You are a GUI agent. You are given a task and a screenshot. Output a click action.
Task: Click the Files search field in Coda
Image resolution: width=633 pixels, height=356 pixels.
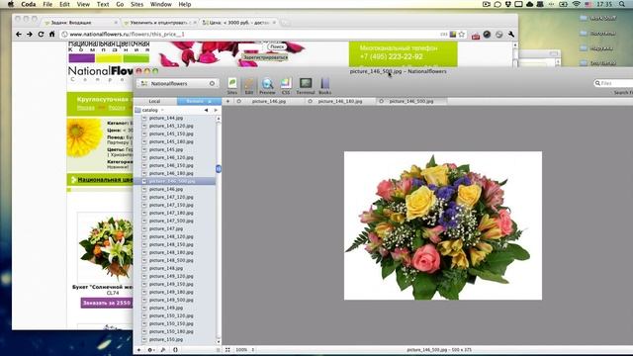613,83
